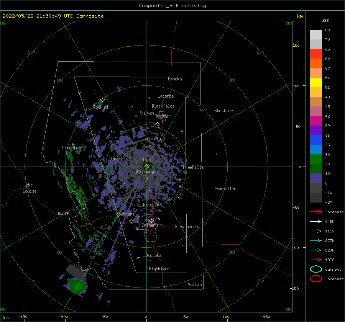345x322 pixels.
Task: Click the Vulcan town label
Action: [195, 284]
